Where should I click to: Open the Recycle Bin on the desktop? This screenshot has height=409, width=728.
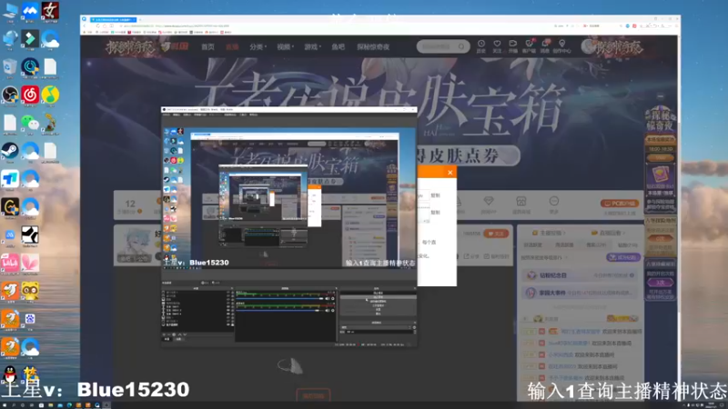[10, 66]
